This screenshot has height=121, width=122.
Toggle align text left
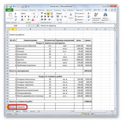pos(42,17)
